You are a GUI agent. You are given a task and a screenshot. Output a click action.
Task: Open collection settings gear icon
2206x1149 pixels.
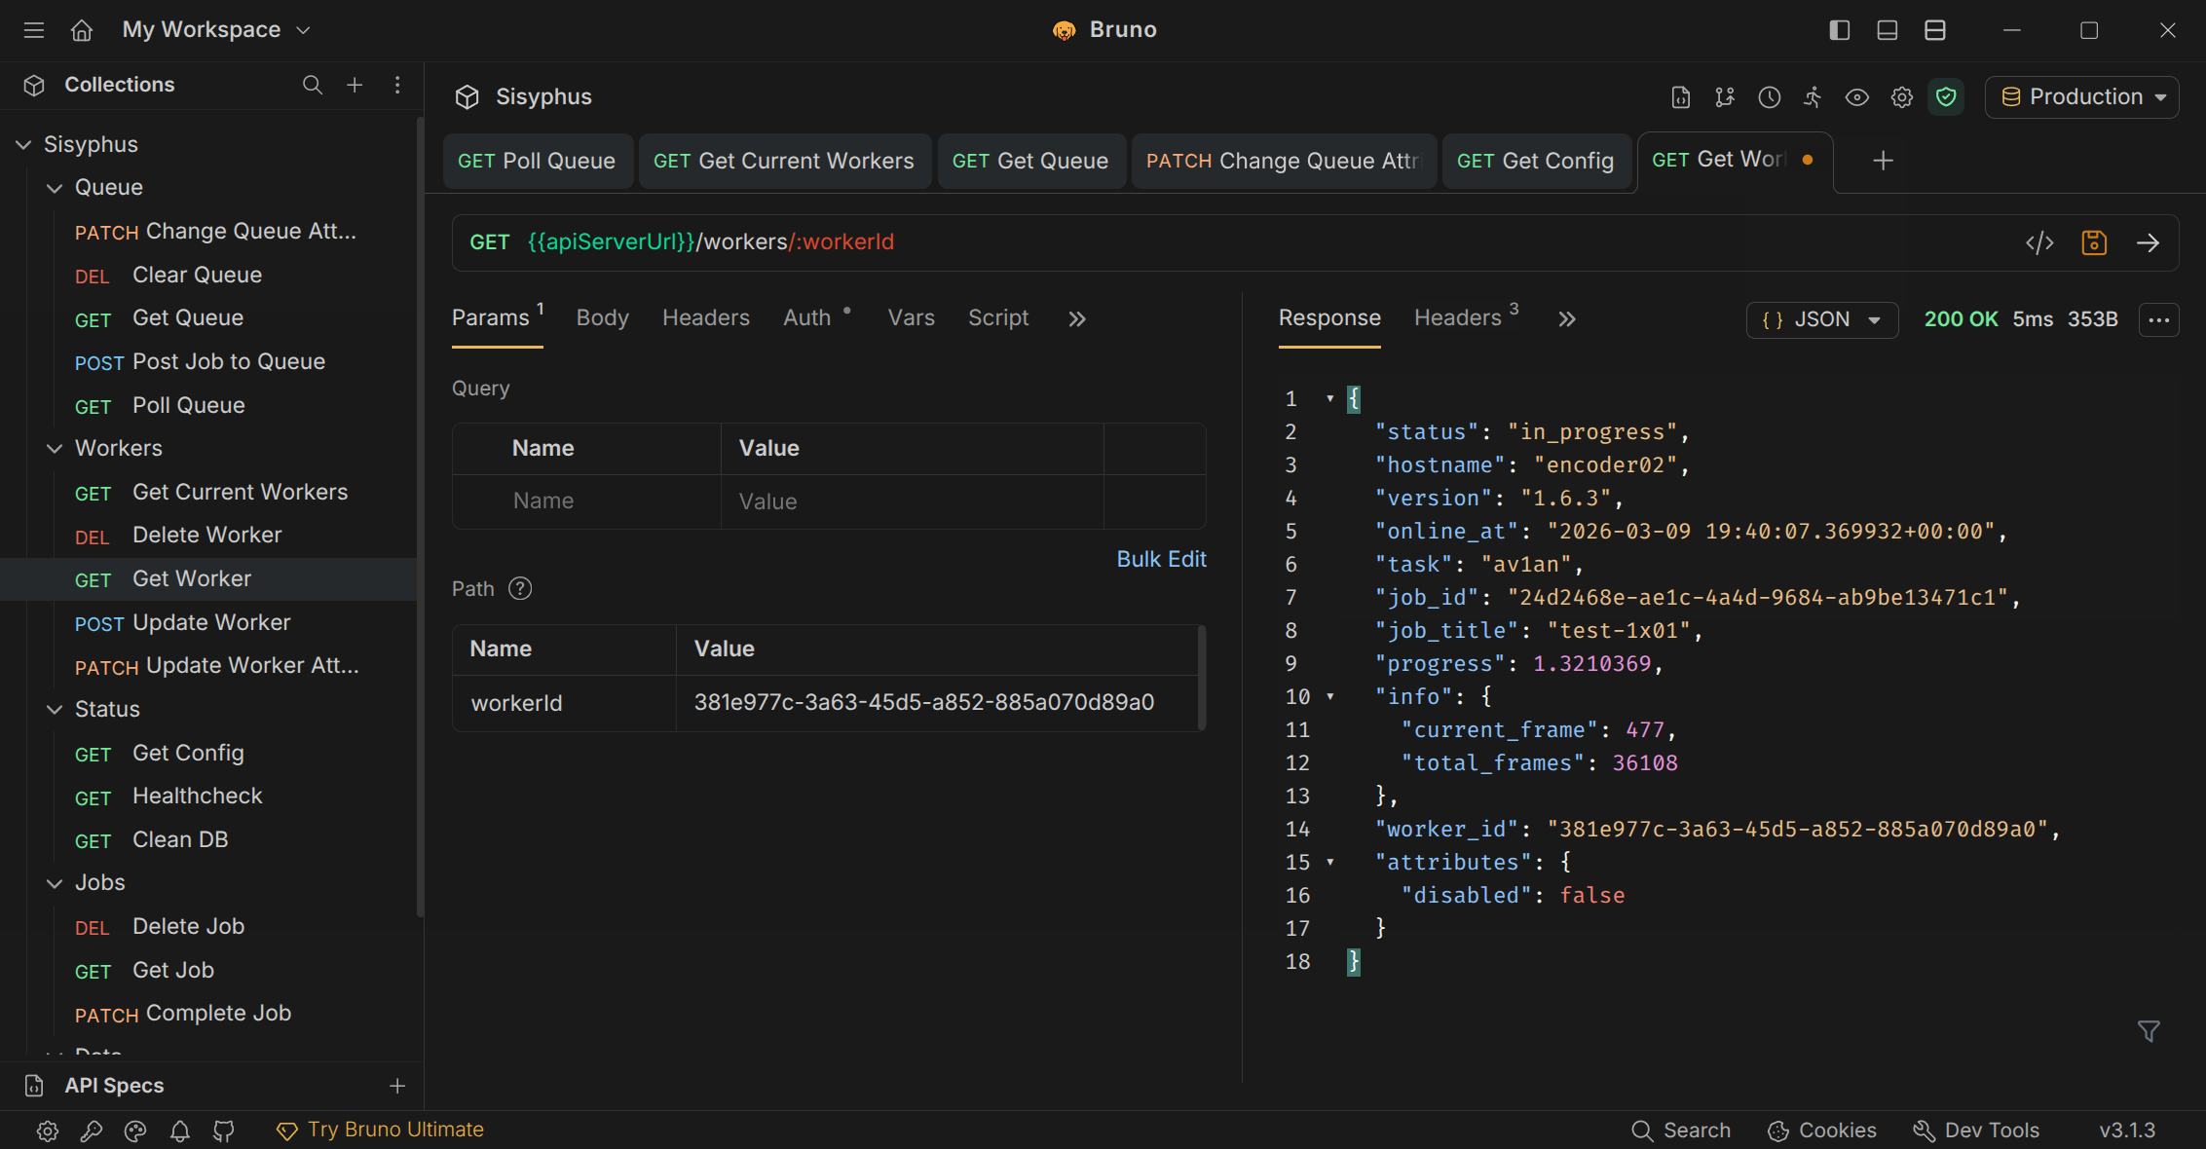pos(1901,97)
